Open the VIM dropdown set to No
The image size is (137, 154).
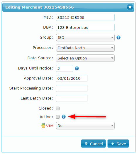85,126
